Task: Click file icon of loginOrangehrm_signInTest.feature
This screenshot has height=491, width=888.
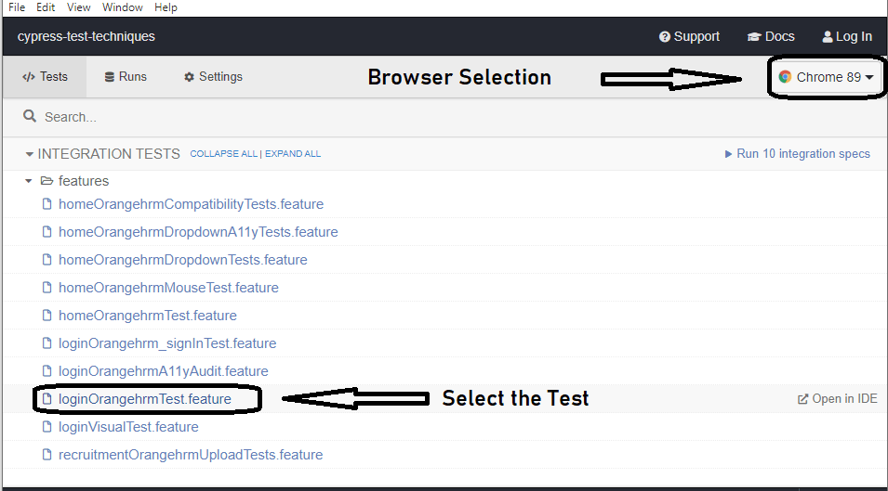Action: point(47,343)
